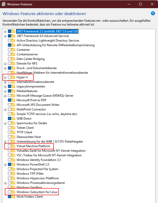This screenshot has height=203, width=158.
Task: Check the Windows-Sandbox checkbox
Action: (x=9, y=187)
